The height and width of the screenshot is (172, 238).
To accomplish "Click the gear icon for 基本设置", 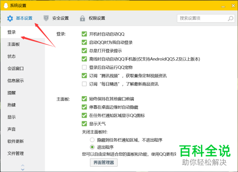I will (x=10, y=18).
